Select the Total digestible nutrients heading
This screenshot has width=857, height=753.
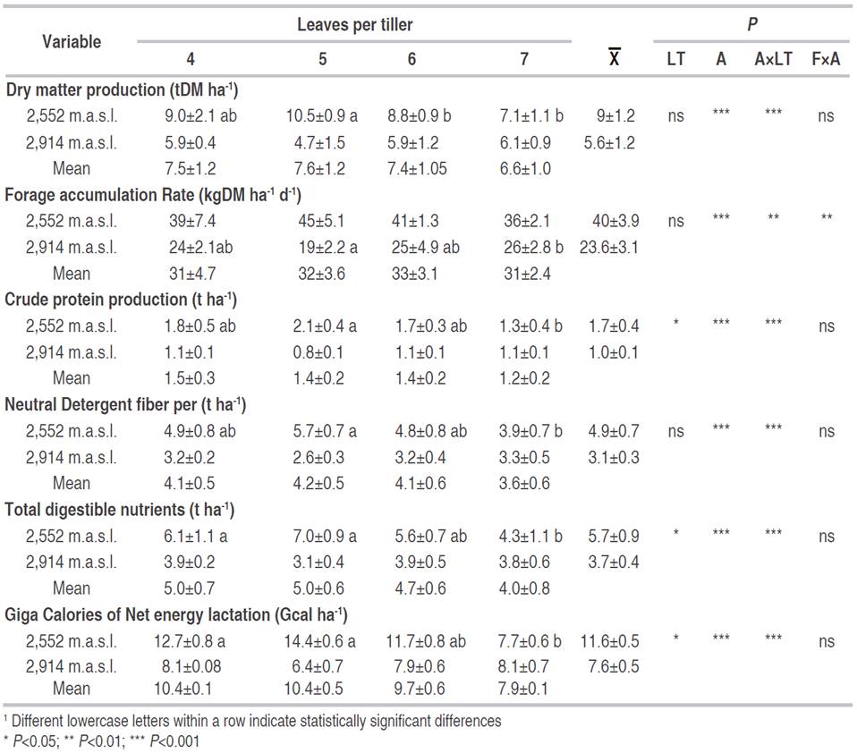(120, 510)
